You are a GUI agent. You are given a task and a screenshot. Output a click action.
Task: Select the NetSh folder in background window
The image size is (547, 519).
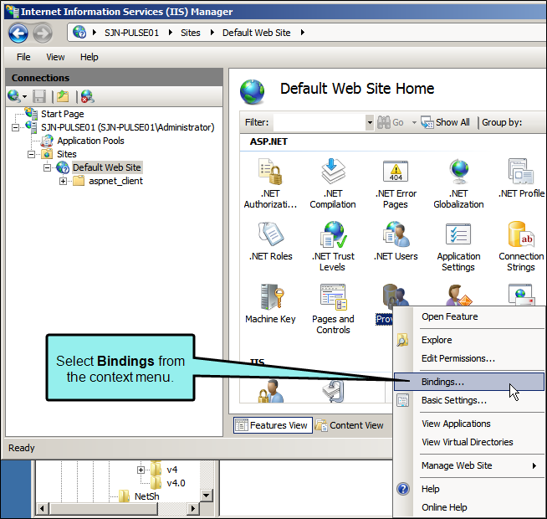tap(147, 496)
